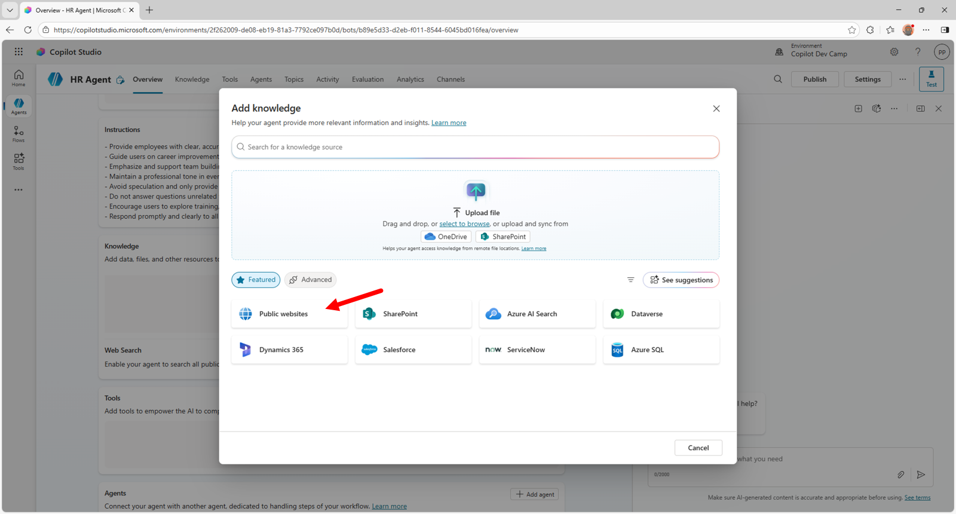This screenshot has width=956, height=514.
Task: Close the test chat panel
Action: click(x=938, y=109)
